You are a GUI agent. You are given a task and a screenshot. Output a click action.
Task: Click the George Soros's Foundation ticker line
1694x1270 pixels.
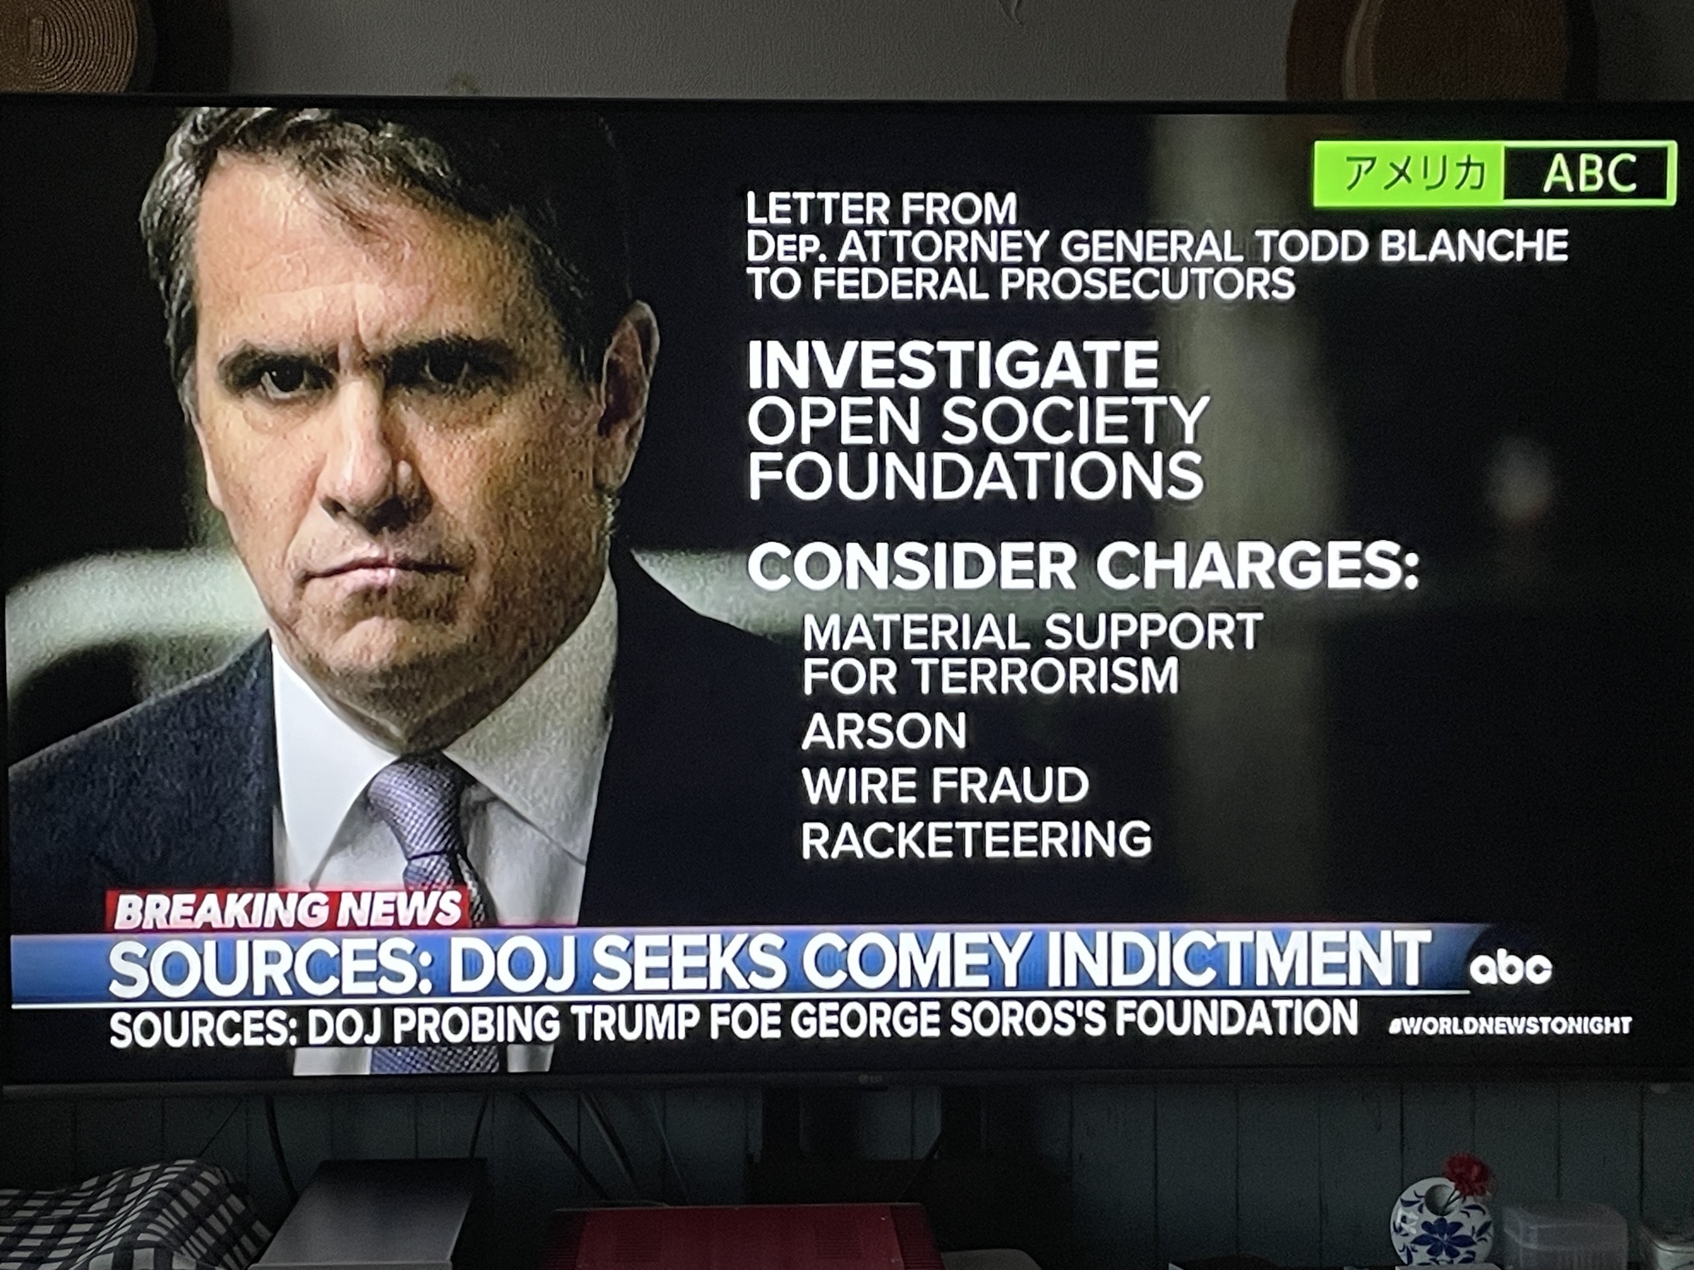coord(734,1023)
